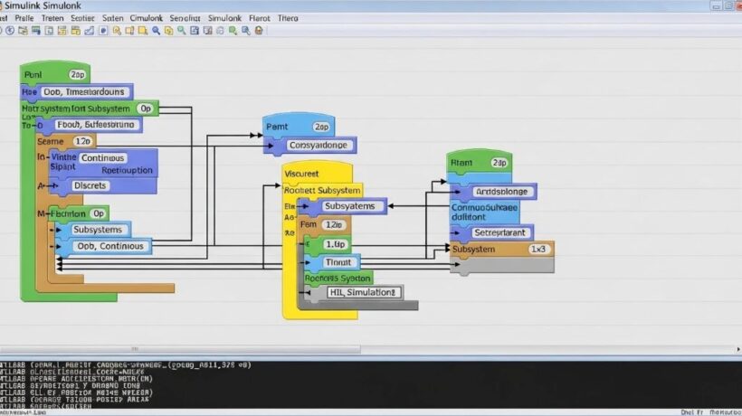
Task: Open the Soten menu
Action: [x=112, y=18]
